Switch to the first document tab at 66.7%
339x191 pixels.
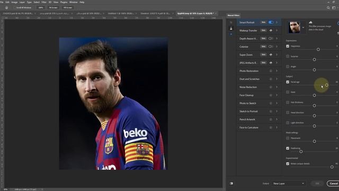click(x=19, y=13)
